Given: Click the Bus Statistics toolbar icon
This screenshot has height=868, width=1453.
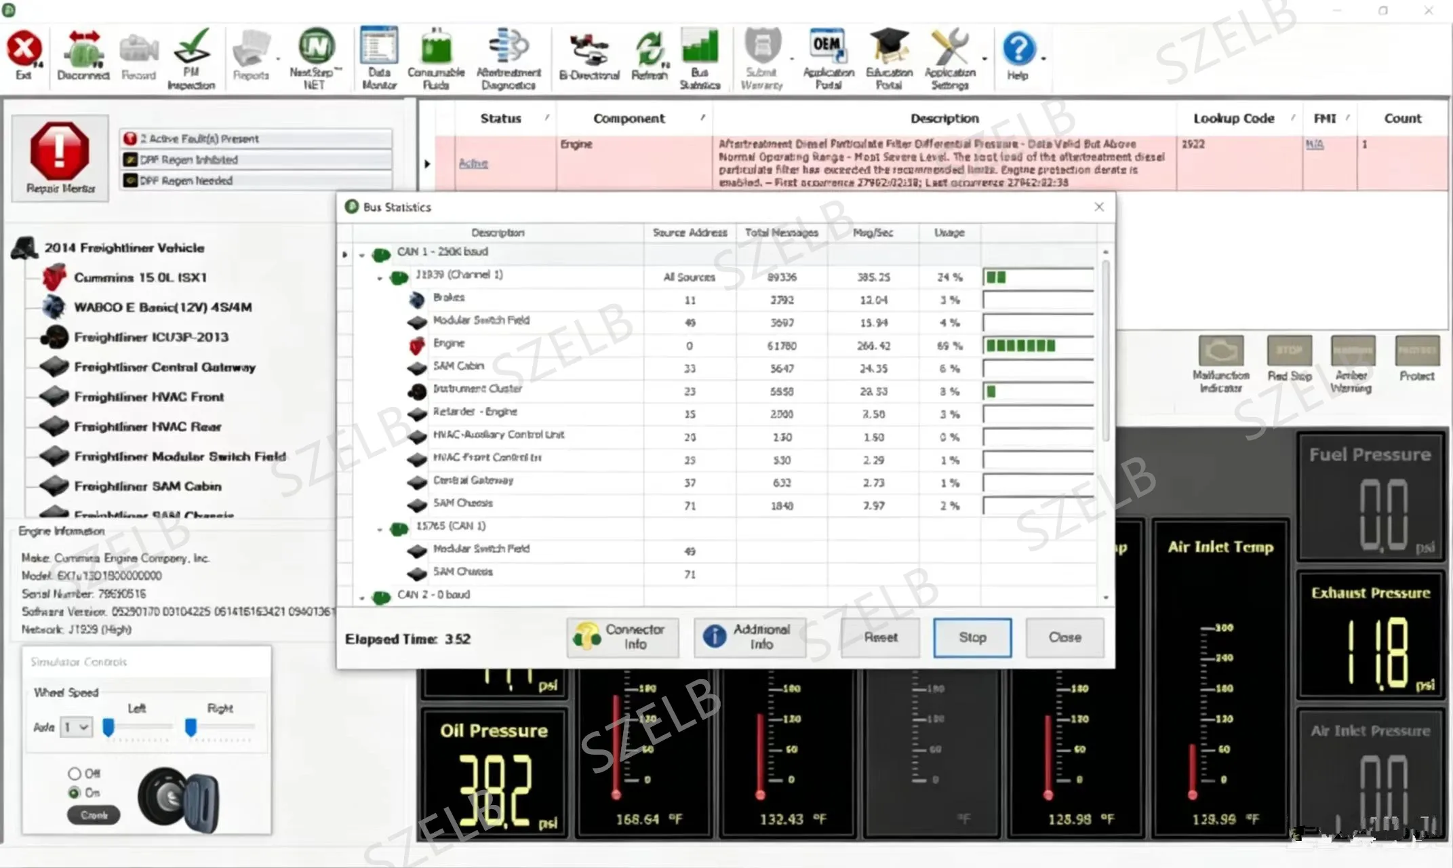Looking at the screenshot, I should [700, 58].
